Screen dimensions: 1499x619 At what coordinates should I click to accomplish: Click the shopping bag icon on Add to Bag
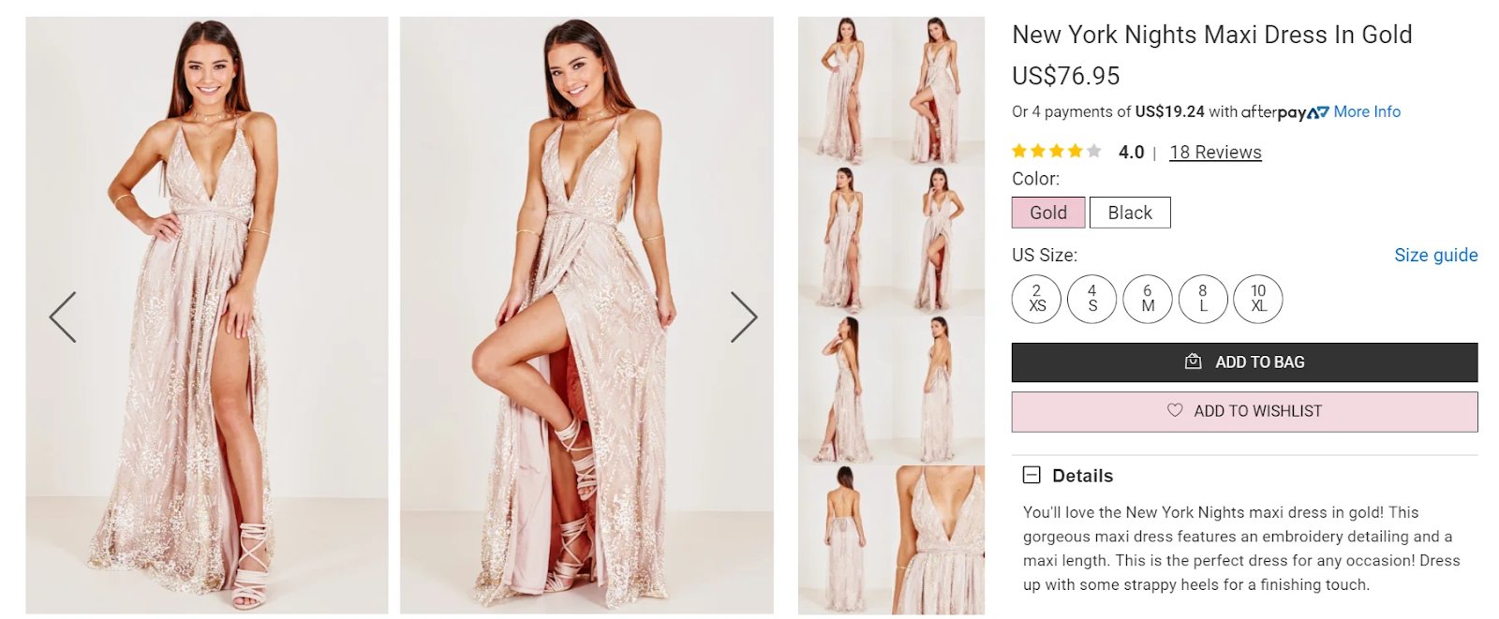tap(1193, 361)
